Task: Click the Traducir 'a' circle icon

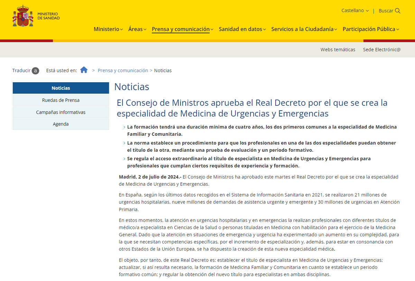Action: [x=35, y=71]
